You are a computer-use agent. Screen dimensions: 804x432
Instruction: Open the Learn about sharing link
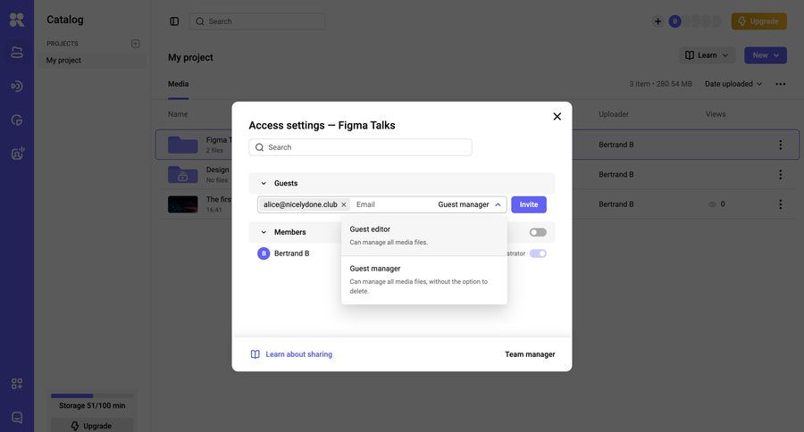[299, 354]
